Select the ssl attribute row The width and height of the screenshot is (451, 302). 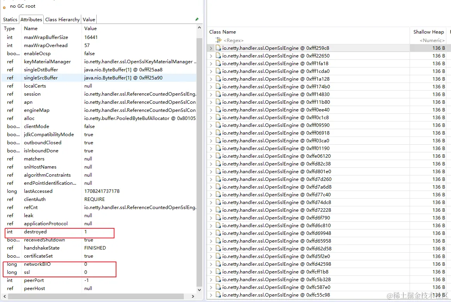tap(99, 272)
